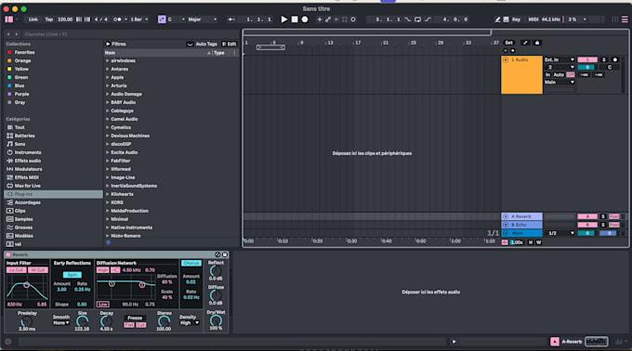Open the Density High dropdown

click(190, 323)
